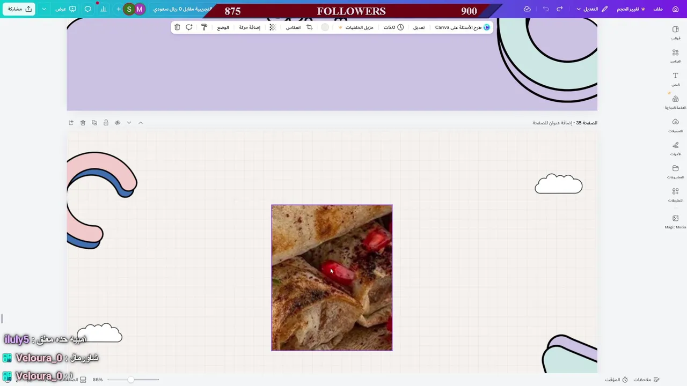Expand the التعديل editing mode dropdown
Image resolution: width=687 pixels, height=386 pixels.
click(x=592, y=9)
